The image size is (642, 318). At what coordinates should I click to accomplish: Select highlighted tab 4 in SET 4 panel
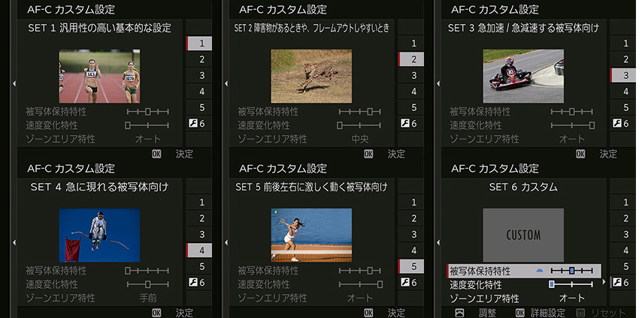click(x=200, y=250)
